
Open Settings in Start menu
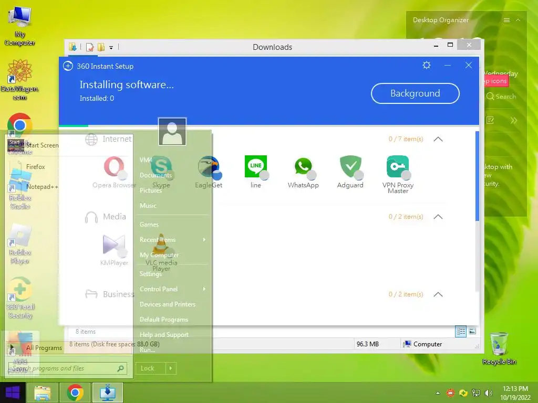tap(151, 274)
